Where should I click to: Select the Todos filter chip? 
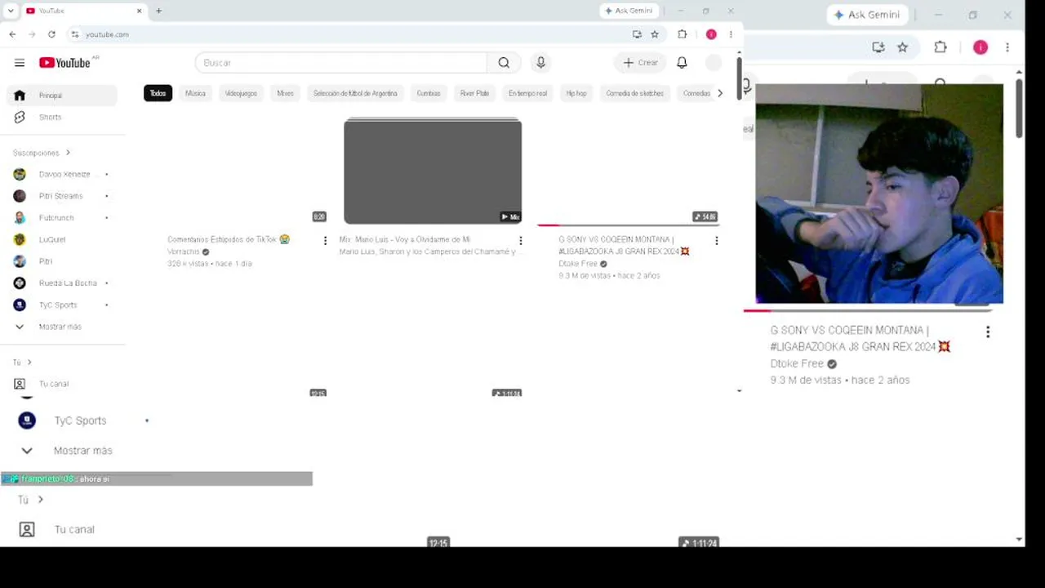point(158,93)
